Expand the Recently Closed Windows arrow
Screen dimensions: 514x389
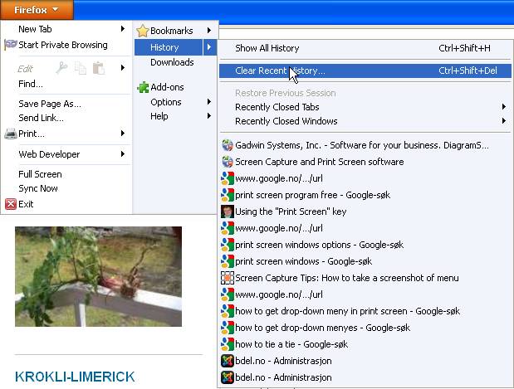click(504, 121)
